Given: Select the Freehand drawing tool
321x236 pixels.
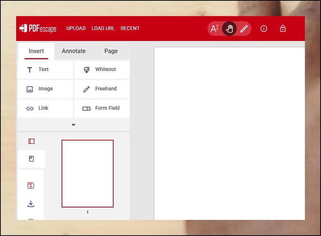Looking at the screenshot, I should (x=102, y=89).
